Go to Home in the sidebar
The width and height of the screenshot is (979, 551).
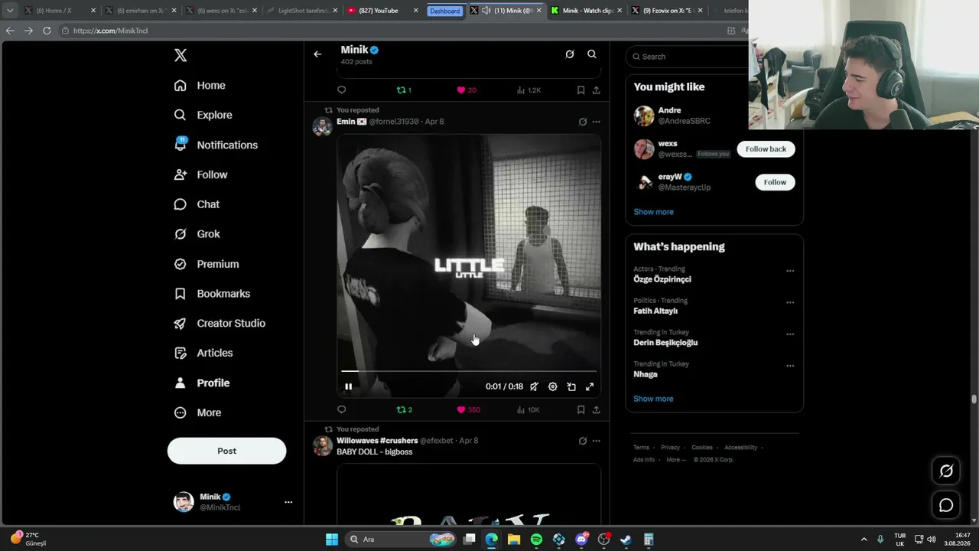tap(200, 86)
